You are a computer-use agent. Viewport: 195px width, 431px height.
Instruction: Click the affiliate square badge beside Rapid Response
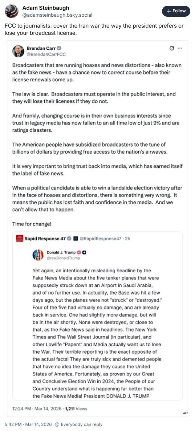coord(76,239)
